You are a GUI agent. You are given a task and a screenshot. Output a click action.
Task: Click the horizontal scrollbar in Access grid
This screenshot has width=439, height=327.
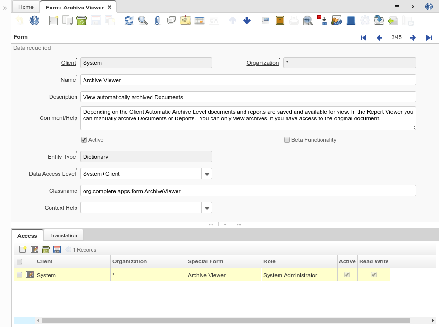[226, 320]
